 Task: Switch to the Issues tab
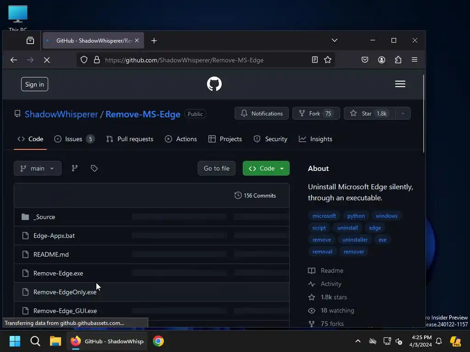(x=74, y=139)
